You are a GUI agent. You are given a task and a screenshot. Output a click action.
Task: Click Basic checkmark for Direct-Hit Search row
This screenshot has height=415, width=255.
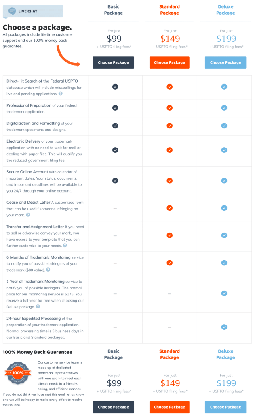[115, 87]
